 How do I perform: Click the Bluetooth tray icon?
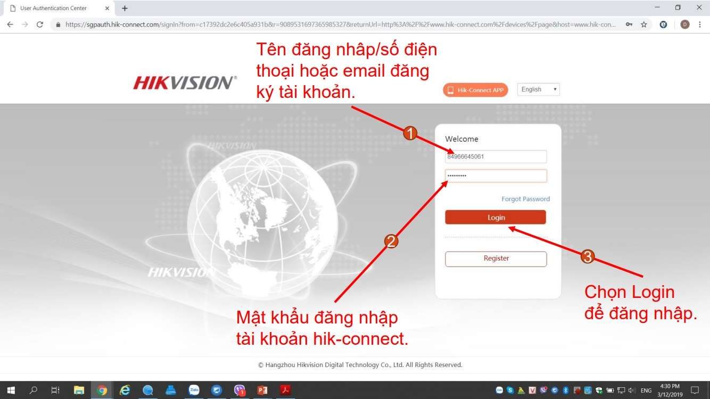566,390
